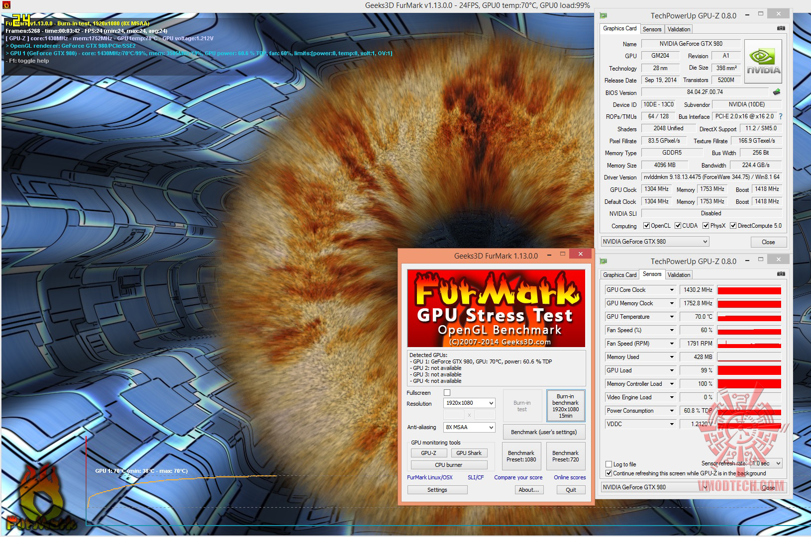Click the GPU-Z title icon of upper window
The height and width of the screenshot is (537, 811).
(x=604, y=16)
